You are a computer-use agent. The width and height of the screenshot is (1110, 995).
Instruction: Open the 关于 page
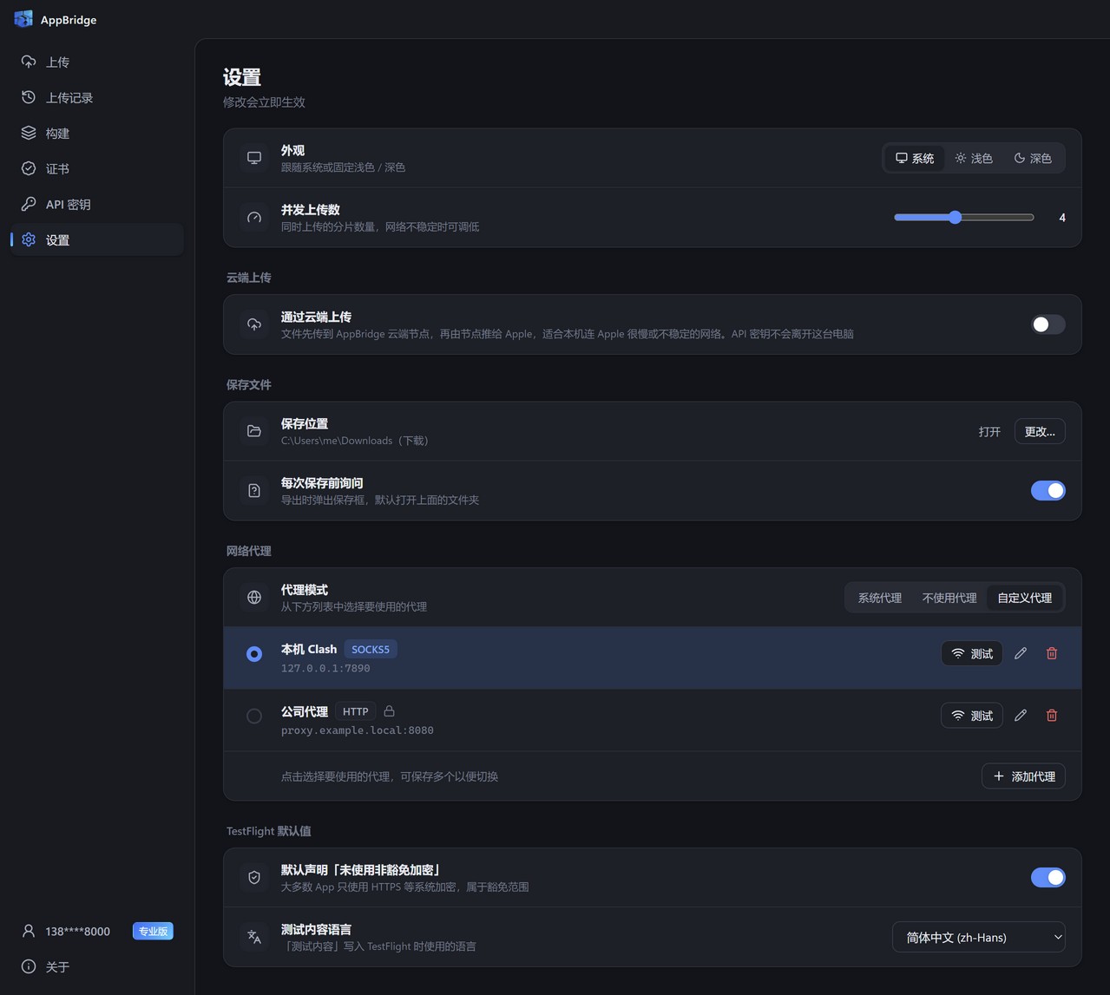[x=97, y=966]
